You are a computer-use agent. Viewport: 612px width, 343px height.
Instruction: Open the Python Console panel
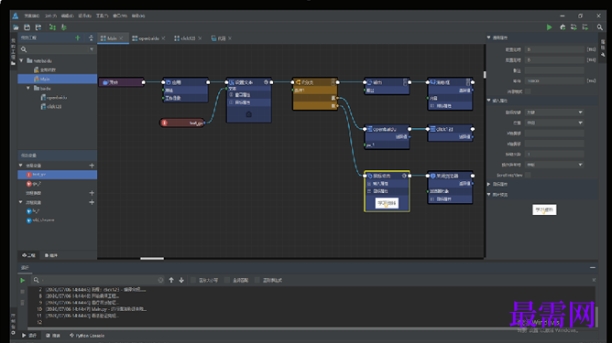(x=87, y=335)
